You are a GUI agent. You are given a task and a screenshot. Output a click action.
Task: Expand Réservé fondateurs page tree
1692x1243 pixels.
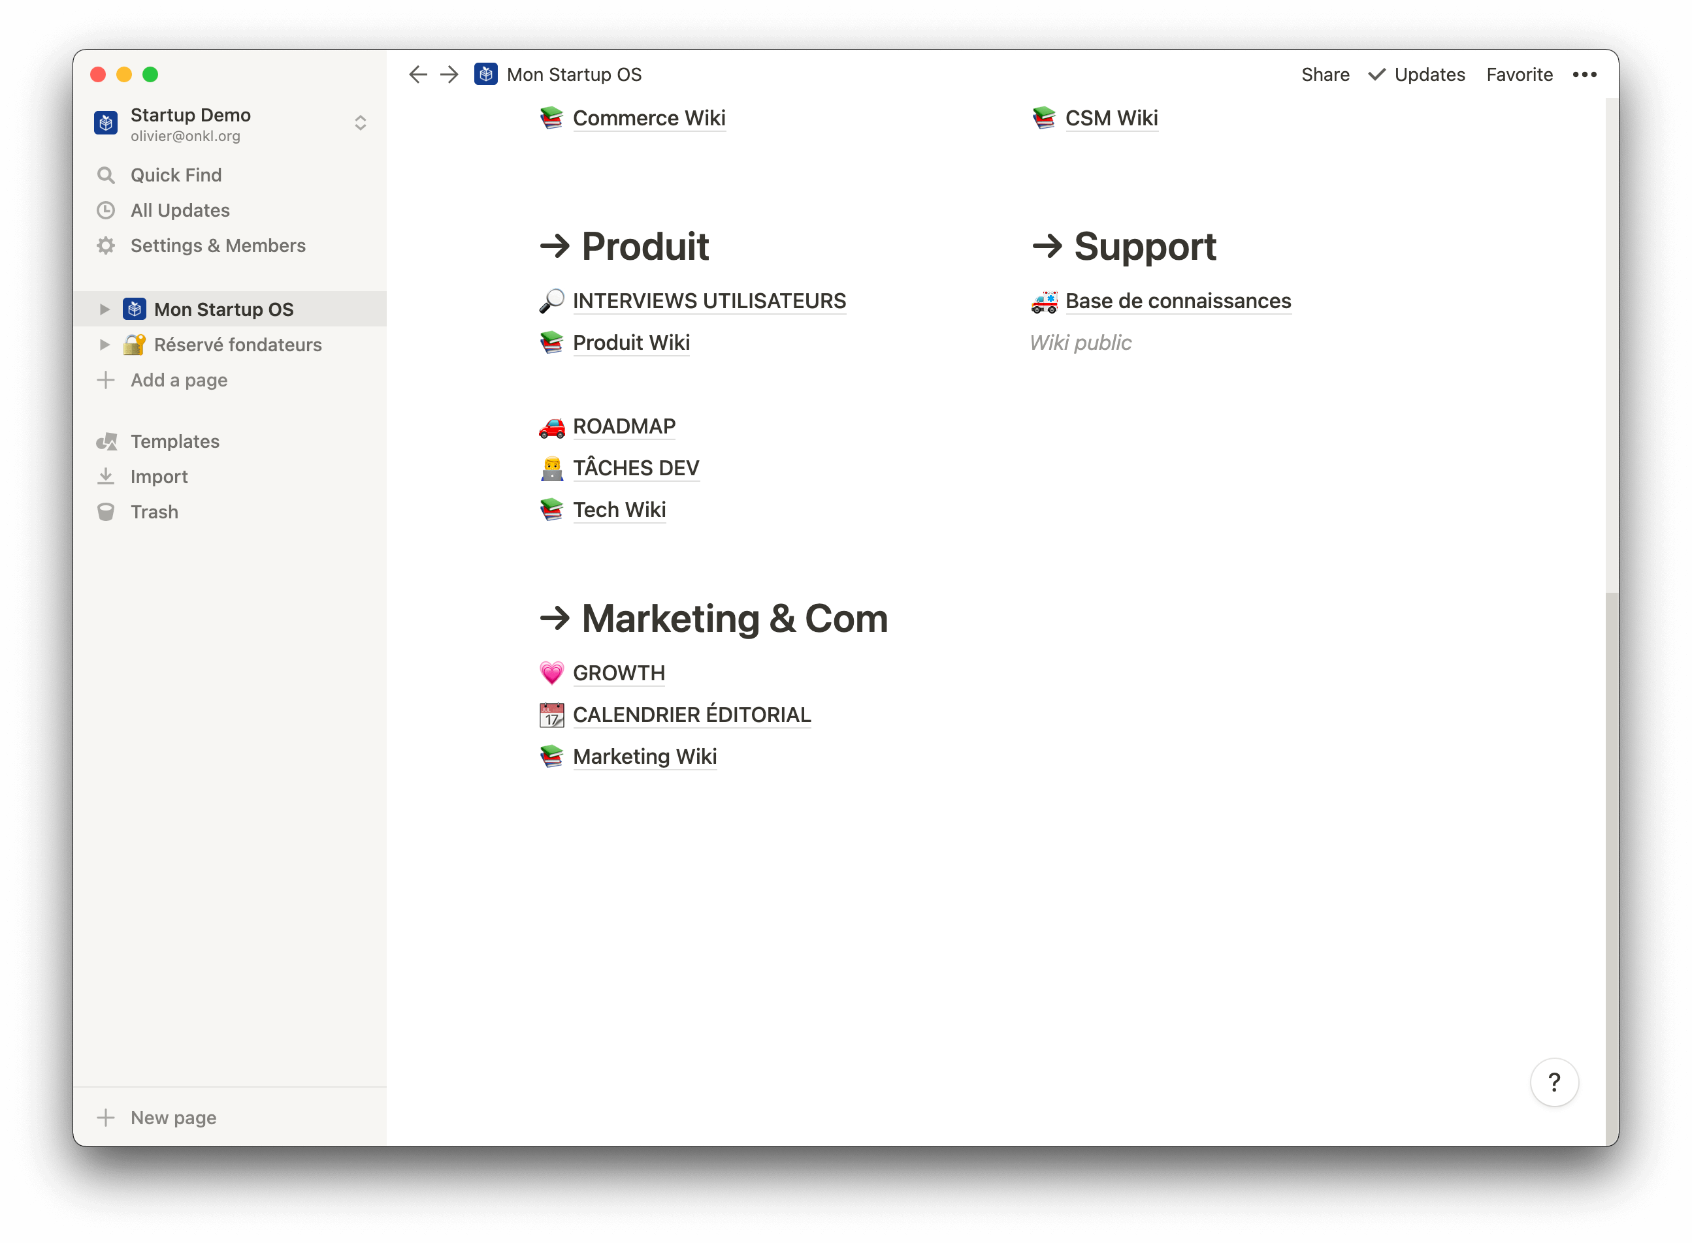tap(105, 345)
